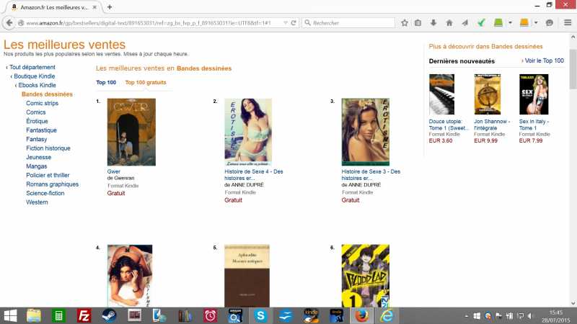Open the Gwer book cover thumbnail
The height and width of the screenshot is (324, 577).
click(x=131, y=132)
